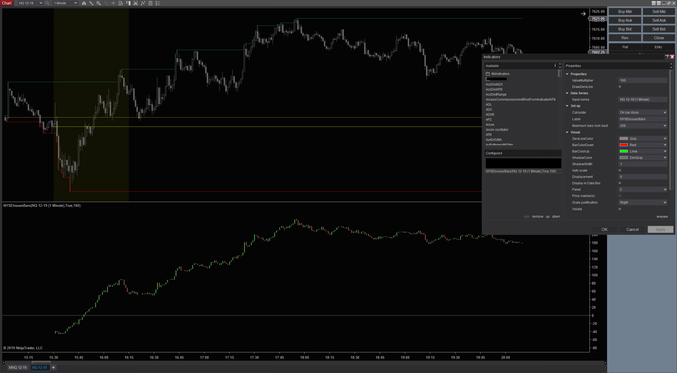The height and width of the screenshot is (373, 677).
Task: Enable the Price marker(s) checkbox
Action: click(620, 196)
